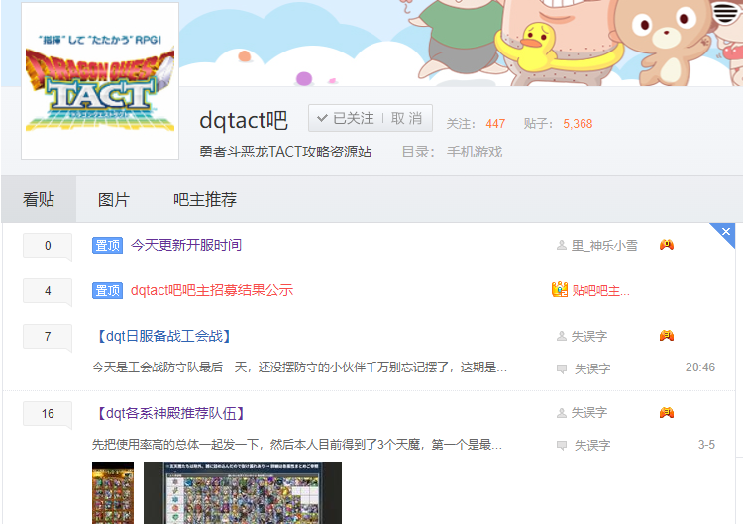The height and width of the screenshot is (524, 743).
Task: Switch to the 看贴 tab
Action: click(x=39, y=199)
